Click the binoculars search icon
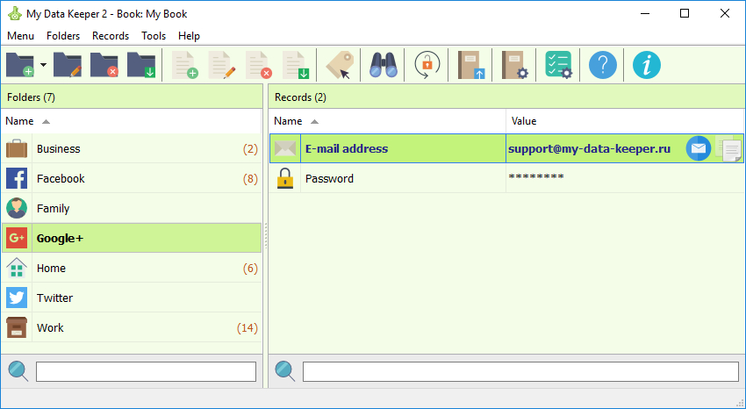This screenshot has height=409, width=746. [x=383, y=65]
